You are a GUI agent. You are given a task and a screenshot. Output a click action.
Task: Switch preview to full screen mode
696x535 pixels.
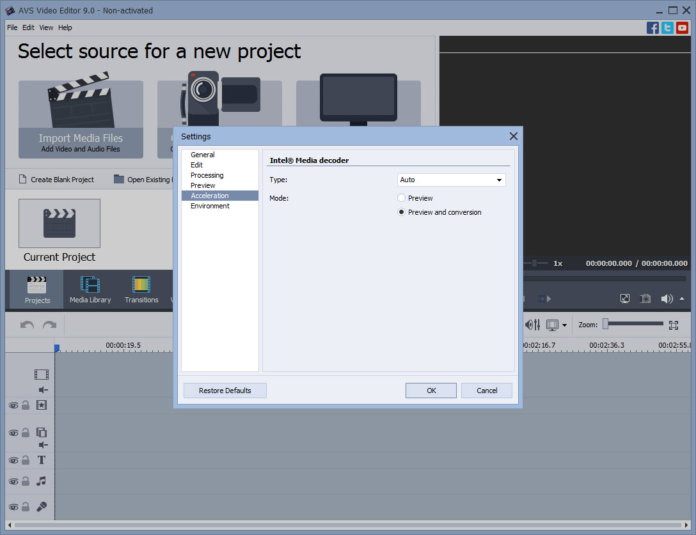[625, 299]
